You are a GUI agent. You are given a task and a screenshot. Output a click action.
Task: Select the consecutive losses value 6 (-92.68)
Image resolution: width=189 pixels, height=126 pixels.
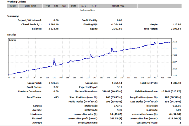[175, 114]
